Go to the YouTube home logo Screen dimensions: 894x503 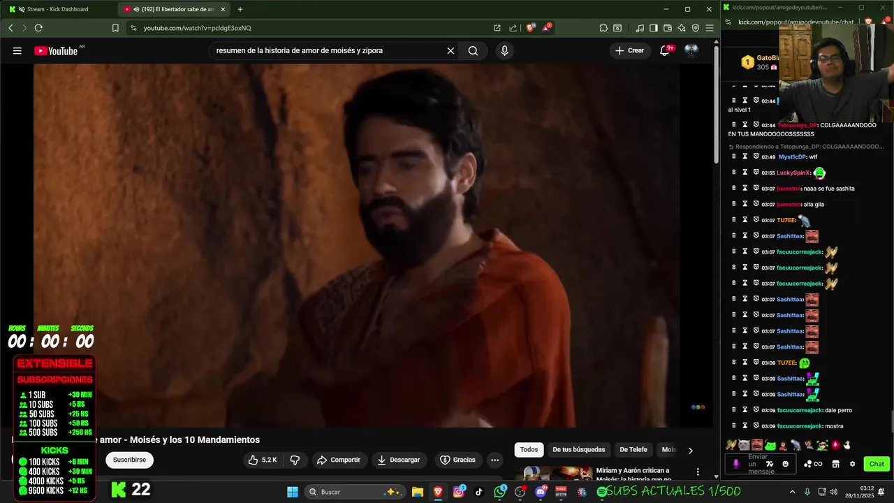[x=56, y=50]
